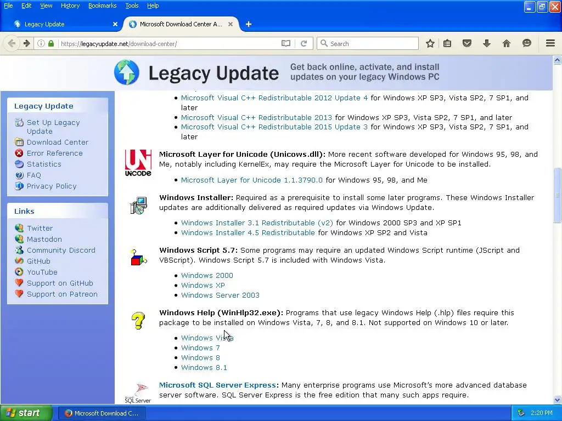
Task: Open Twitter sidebar link
Action: pos(40,228)
